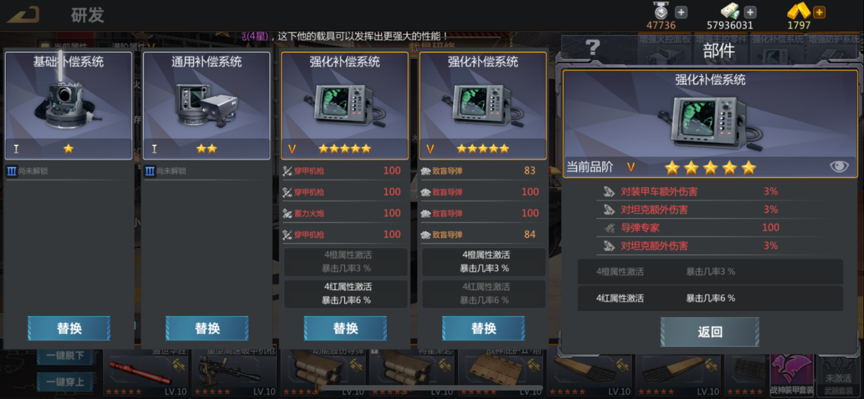Screen dimensions: 864x399
Task: Click the 一键穿上 button
Action: [65, 381]
